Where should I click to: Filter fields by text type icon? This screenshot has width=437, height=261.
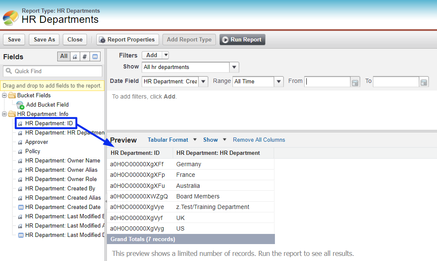[x=75, y=56]
